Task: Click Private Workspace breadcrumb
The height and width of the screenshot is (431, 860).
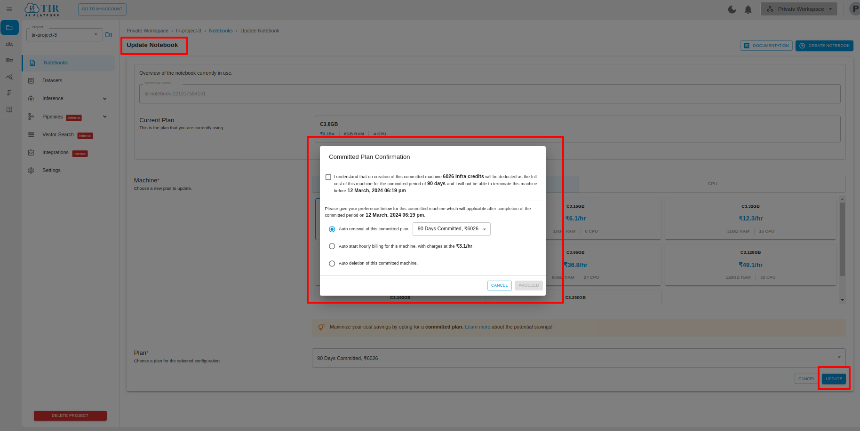Action: tap(147, 31)
